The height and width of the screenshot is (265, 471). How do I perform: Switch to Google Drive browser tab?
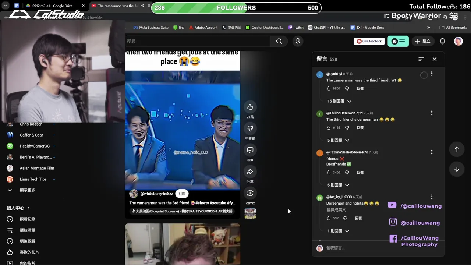55,6
